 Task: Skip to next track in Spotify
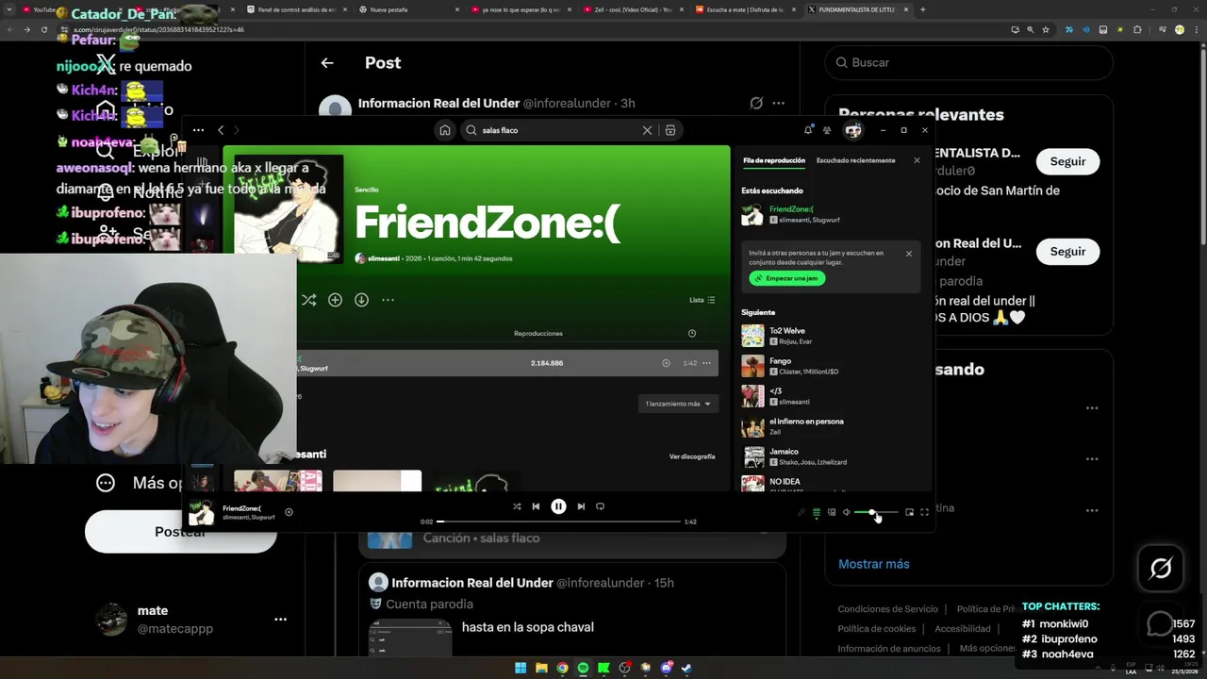coord(581,506)
